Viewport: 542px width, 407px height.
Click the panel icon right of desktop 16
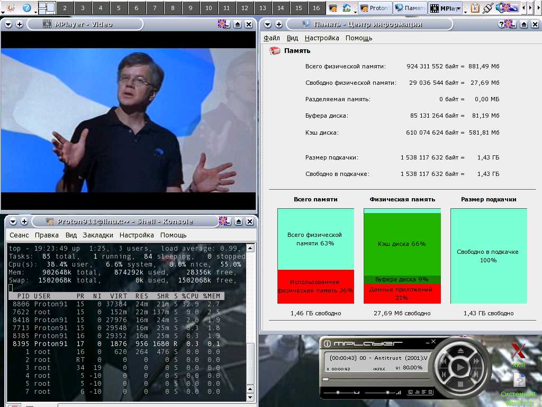pyautogui.click(x=333, y=7)
